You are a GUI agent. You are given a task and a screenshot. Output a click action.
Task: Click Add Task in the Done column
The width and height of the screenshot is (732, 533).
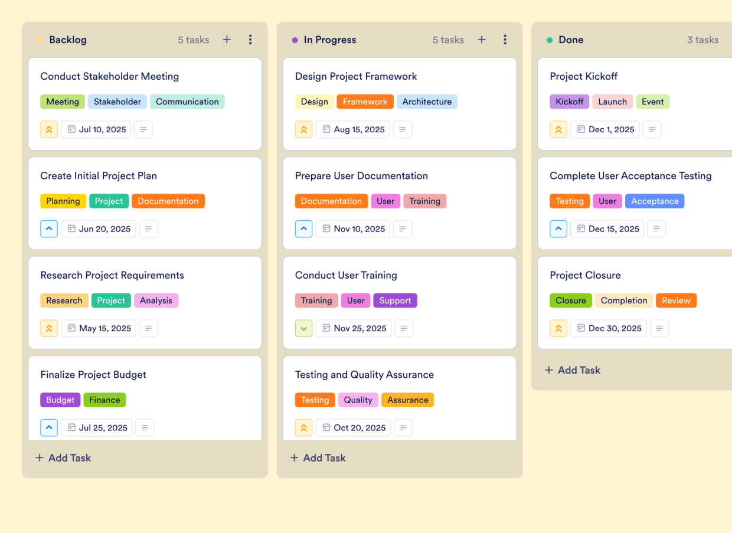point(572,370)
